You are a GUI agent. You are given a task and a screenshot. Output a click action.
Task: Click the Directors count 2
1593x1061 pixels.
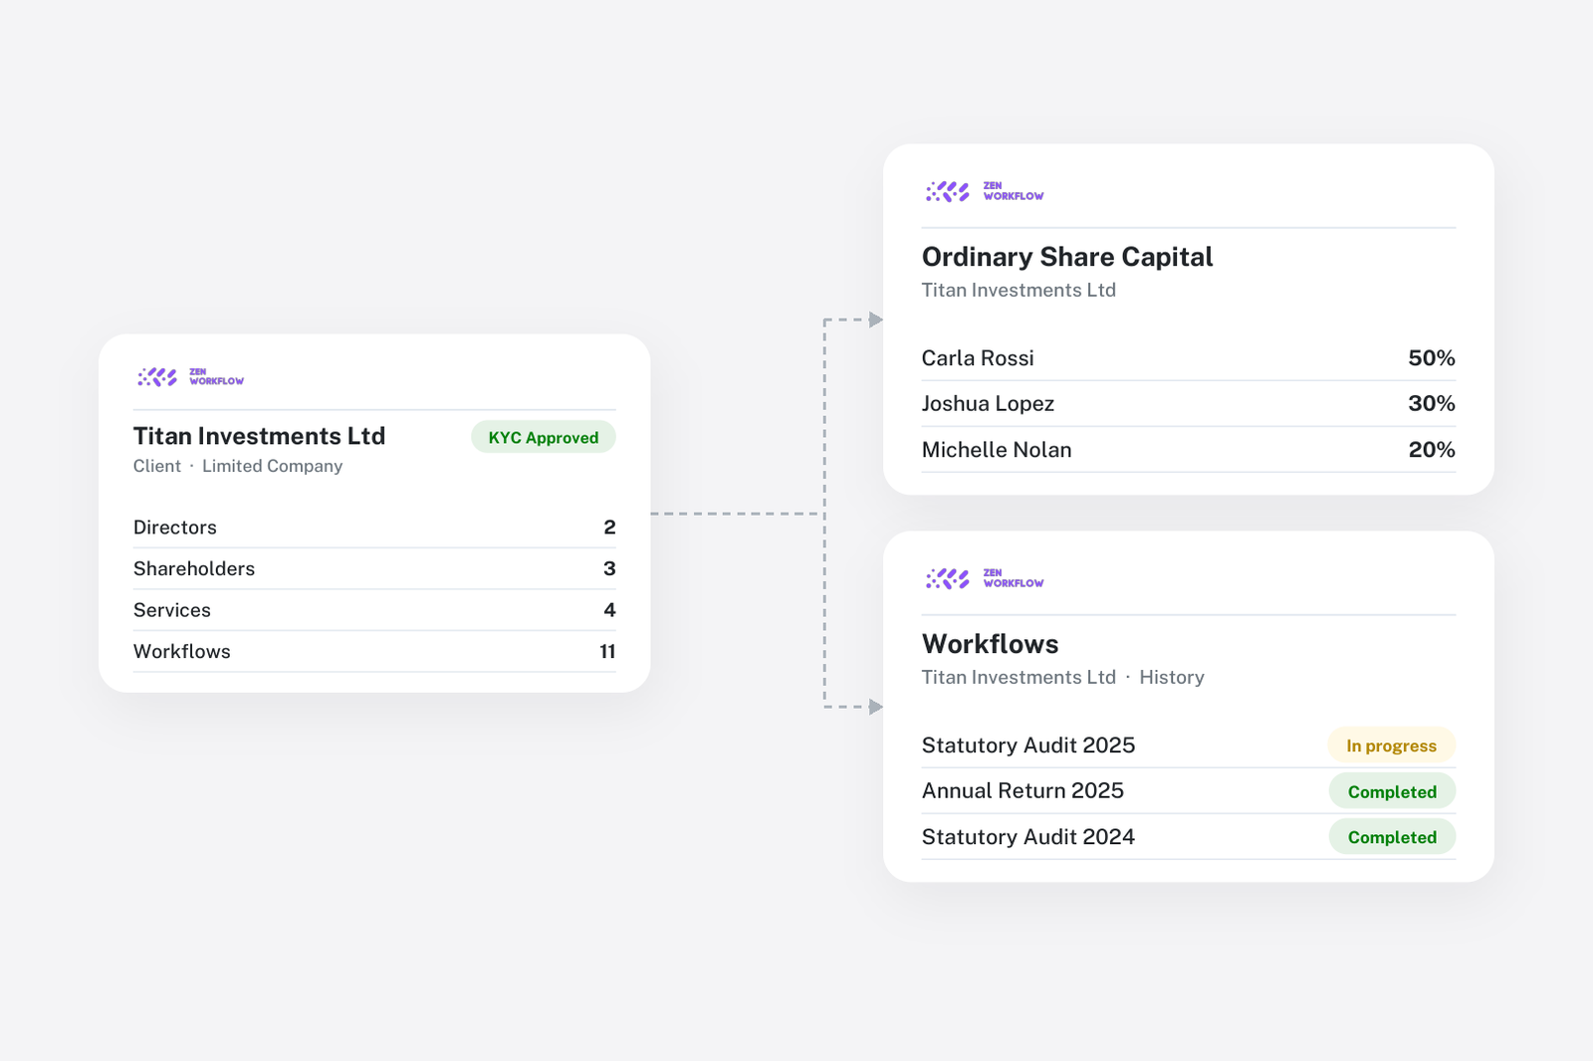pyautogui.click(x=609, y=528)
